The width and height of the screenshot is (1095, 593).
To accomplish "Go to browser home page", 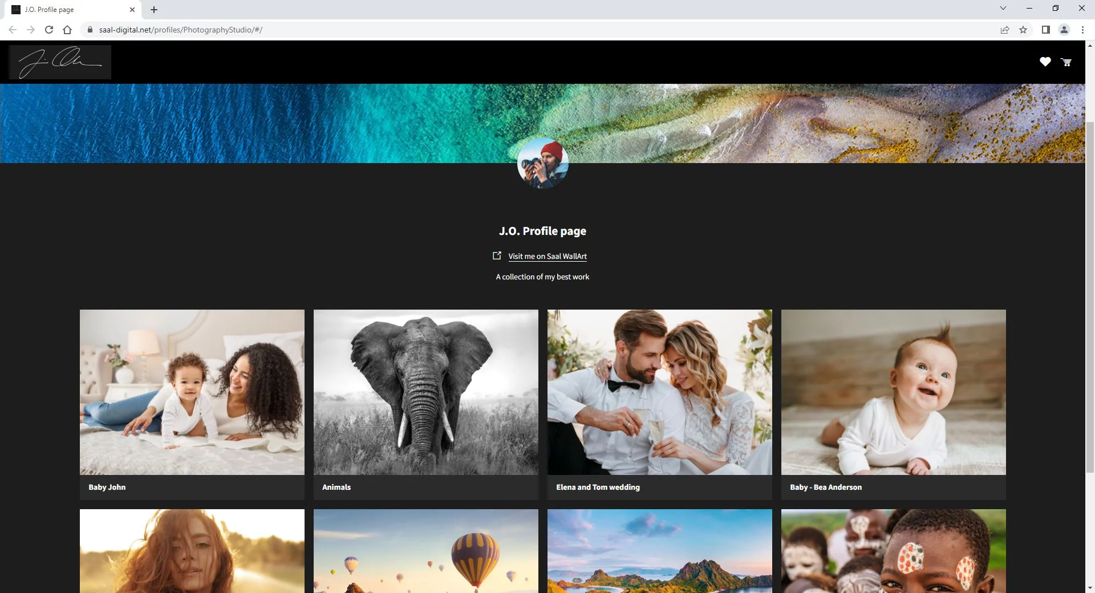I will click(x=67, y=30).
